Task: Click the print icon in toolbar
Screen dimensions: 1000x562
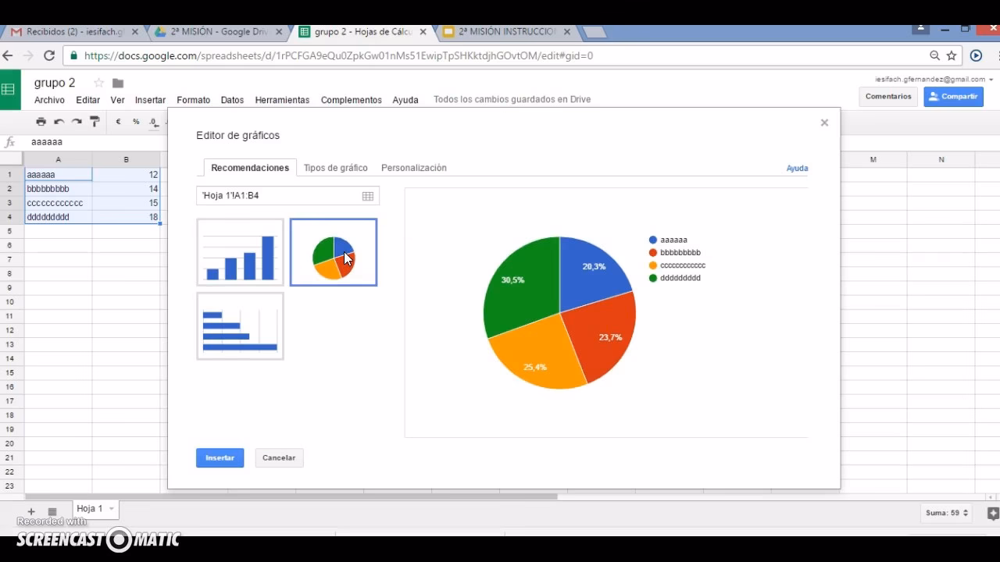Action: tap(41, 122)
